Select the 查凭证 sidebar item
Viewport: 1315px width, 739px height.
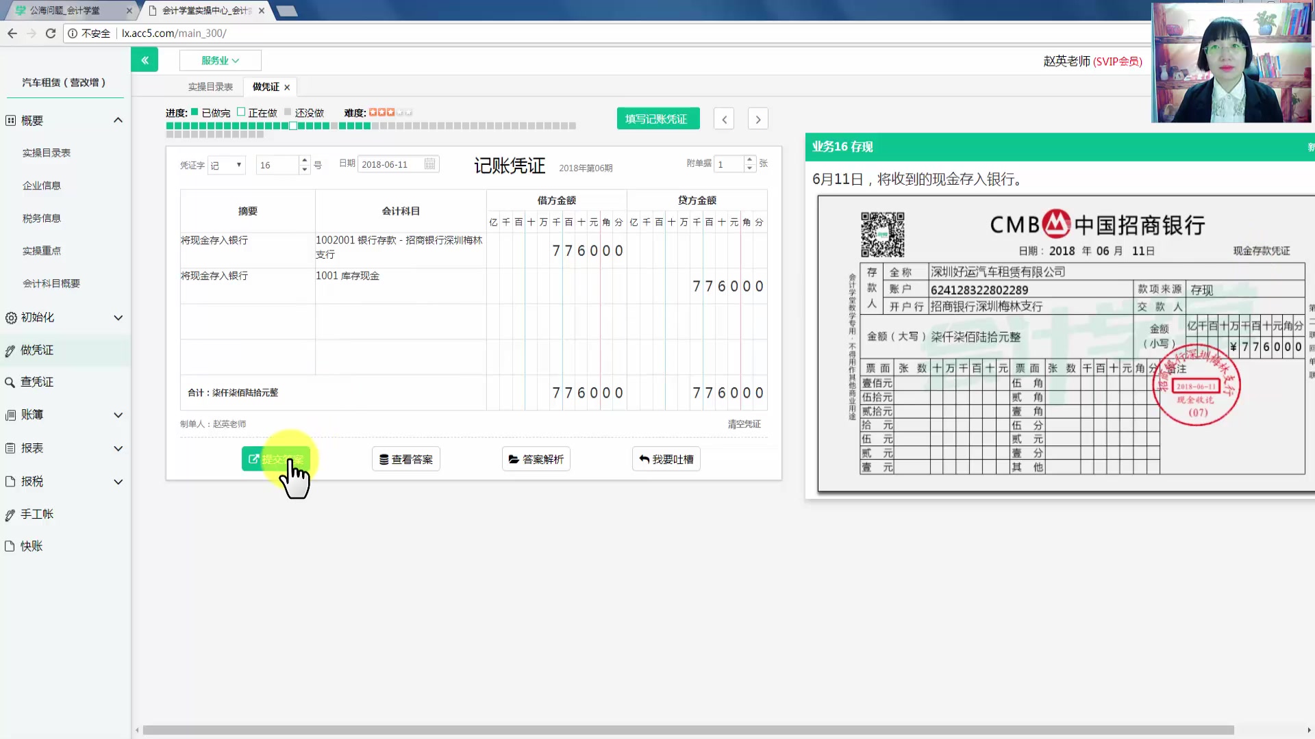tap(38, 382)
